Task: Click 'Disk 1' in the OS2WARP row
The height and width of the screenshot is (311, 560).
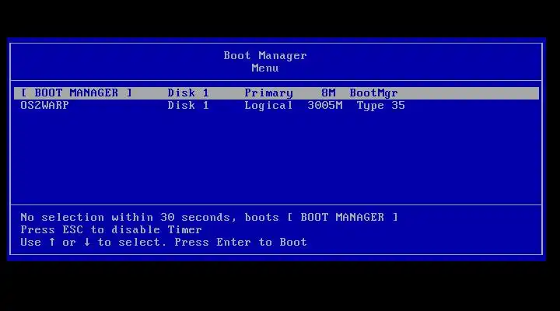Action: (x=188, y=106)
